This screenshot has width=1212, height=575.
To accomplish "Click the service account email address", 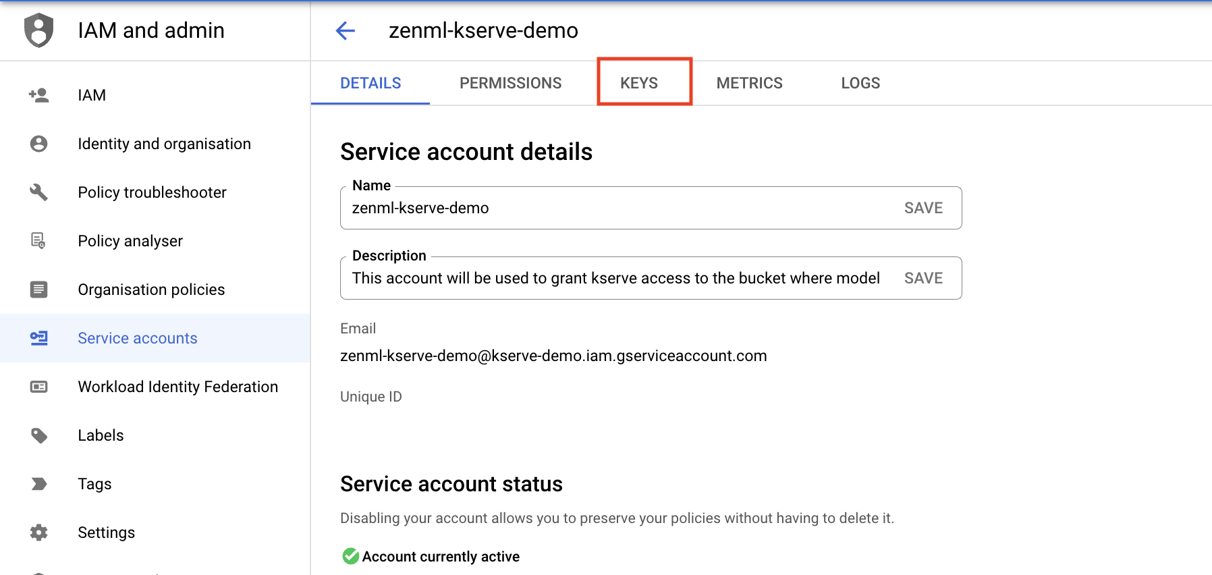I will pyautogui.click(x=553, y=356).
